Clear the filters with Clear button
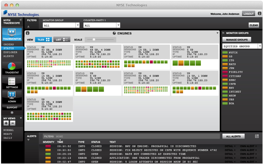This screenshot has width=263, height=164. coord(254,25)
